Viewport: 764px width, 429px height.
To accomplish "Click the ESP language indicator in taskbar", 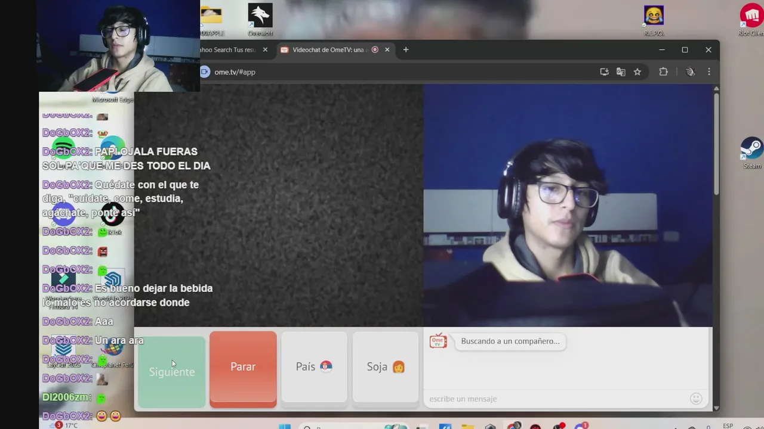I will coord(728,426).
